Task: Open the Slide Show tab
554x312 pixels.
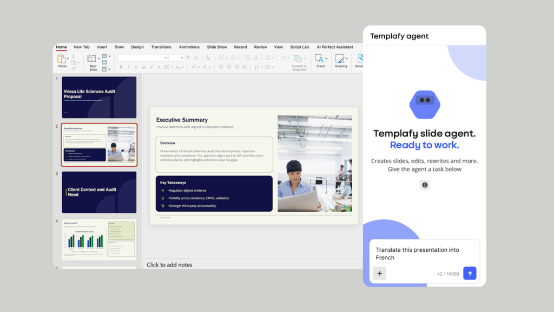Action: (x=217, y=47)
